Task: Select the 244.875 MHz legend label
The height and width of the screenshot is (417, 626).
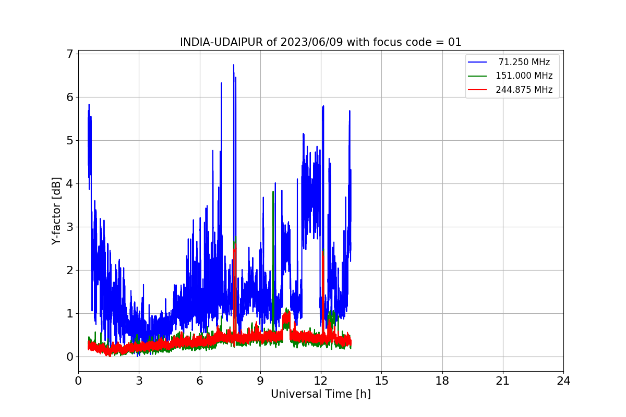Action: (x=524, y=90)
